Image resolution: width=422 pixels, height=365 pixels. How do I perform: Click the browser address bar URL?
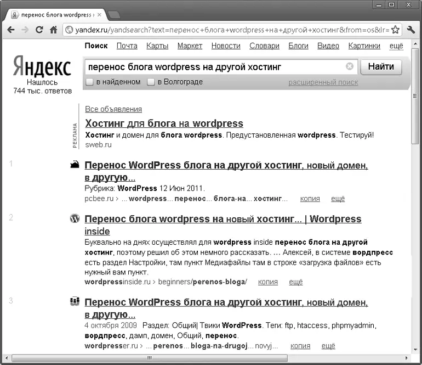pos(232,30)
